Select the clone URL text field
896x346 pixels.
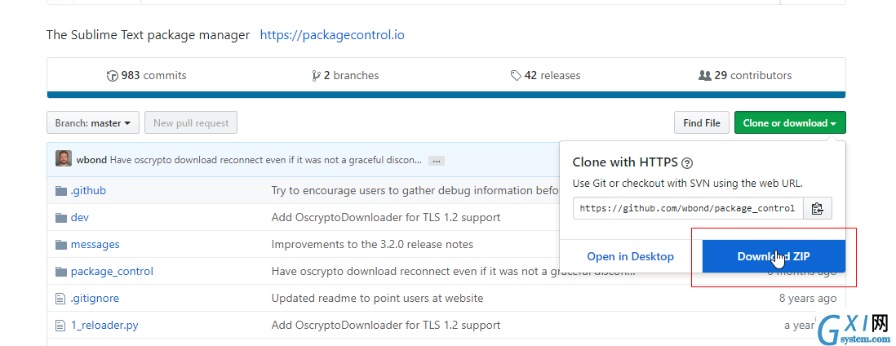pyautogui.click(x=689, y=208)
